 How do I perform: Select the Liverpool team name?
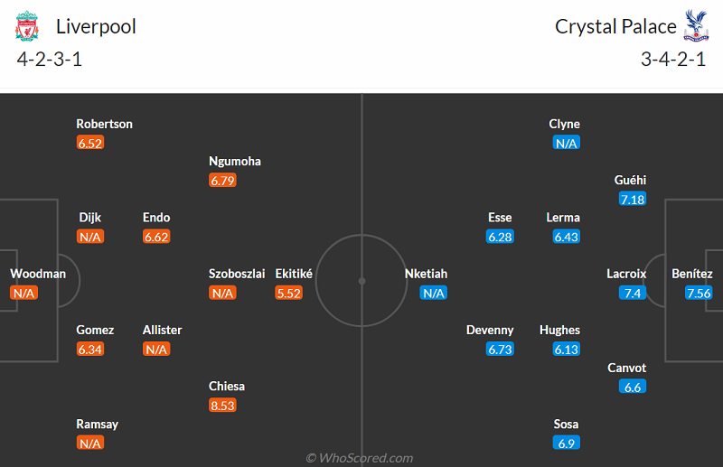96,26
